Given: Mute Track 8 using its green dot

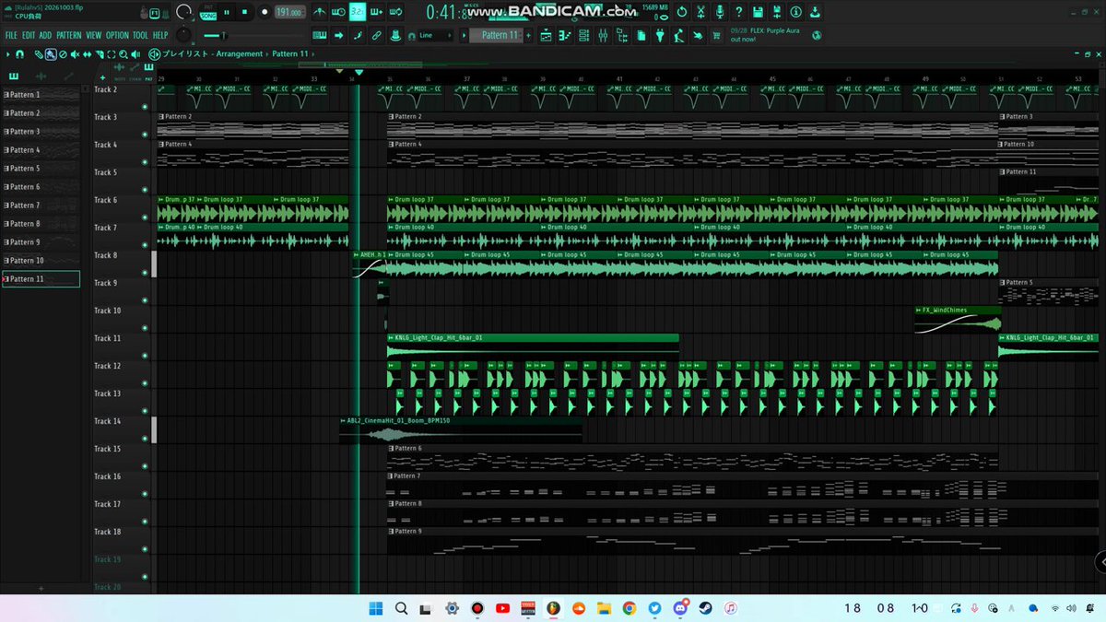Looking at the screenshot, I should pos(145,273).
